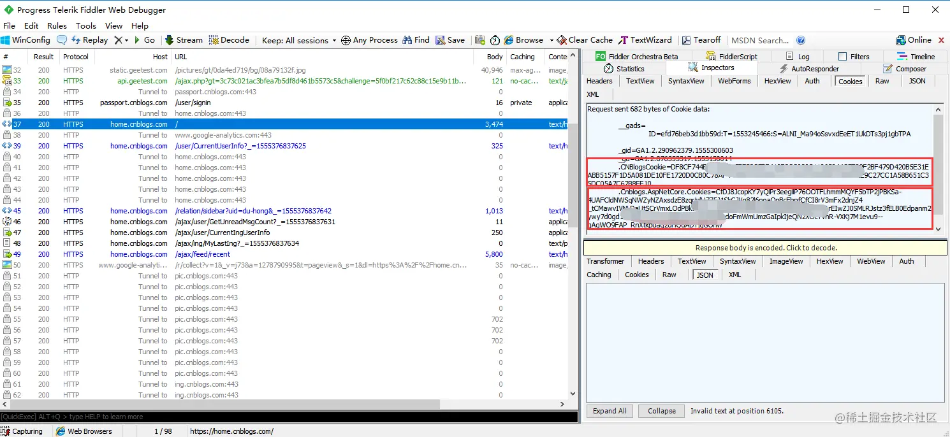Click Web Browsers process filter in status bar
Image resolution: width=950 pixels, height=437 pixels.
(x=84, y=431)
